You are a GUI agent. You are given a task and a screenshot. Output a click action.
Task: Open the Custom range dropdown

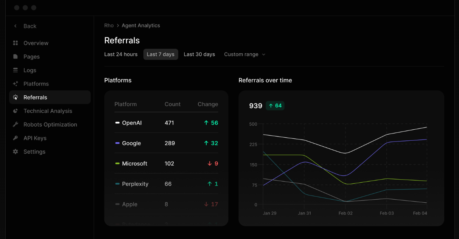tap(244, 54)
